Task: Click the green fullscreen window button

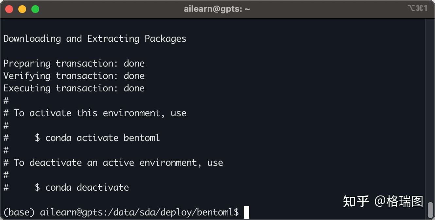Action: [x=35, y=9]
